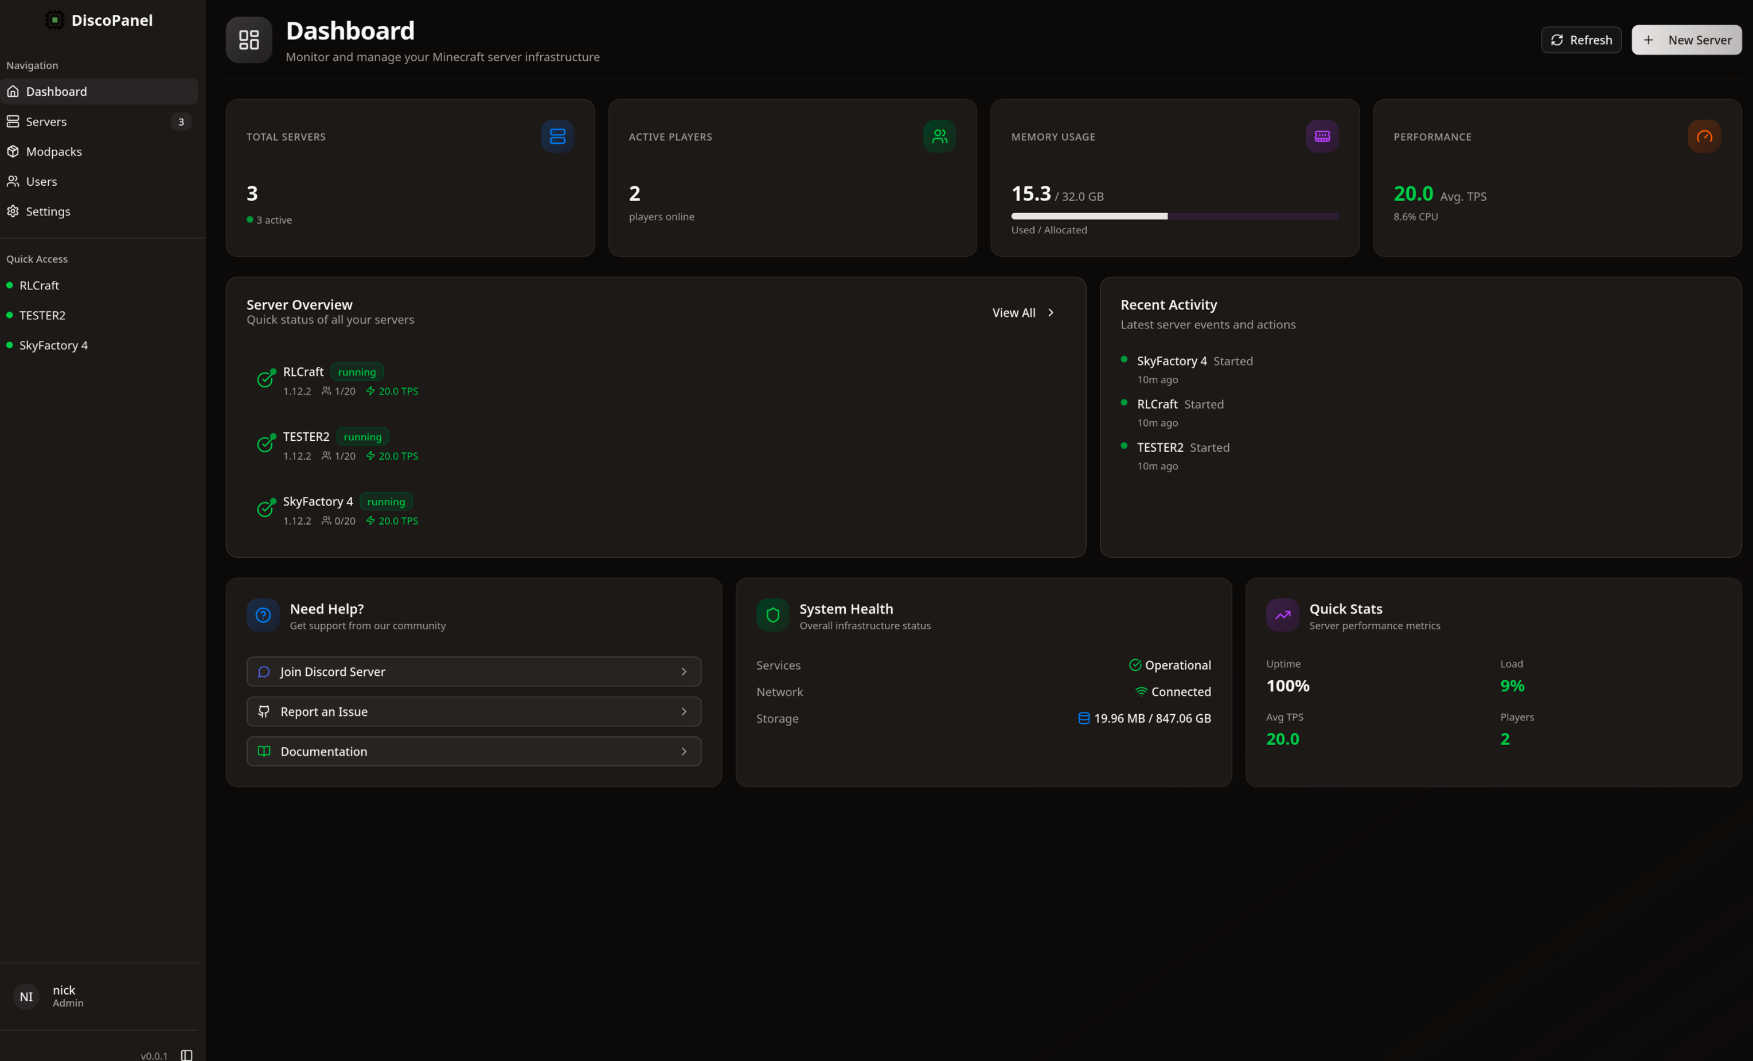Click the Quick Stats trending icon

(x=1282, y=615)
